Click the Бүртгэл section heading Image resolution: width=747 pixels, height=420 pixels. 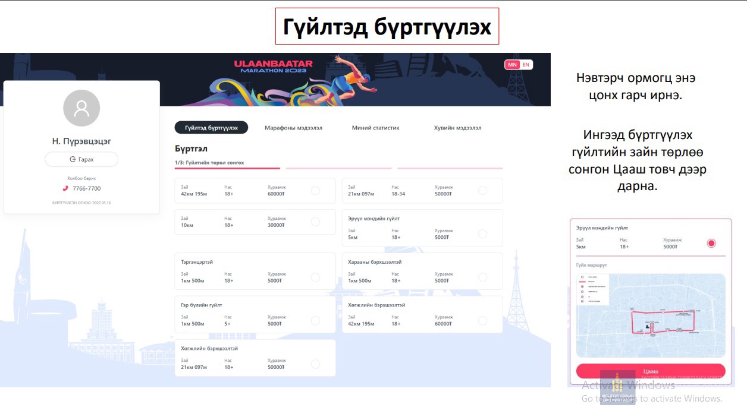pos(191,149)
